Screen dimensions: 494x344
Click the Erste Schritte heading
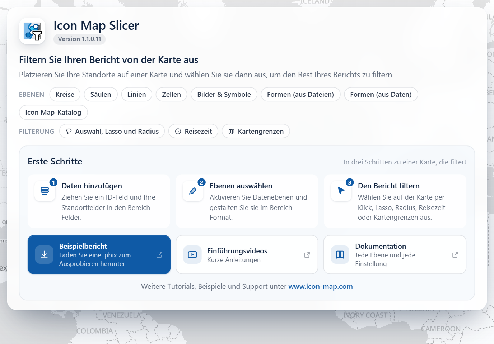pos(55,161)
